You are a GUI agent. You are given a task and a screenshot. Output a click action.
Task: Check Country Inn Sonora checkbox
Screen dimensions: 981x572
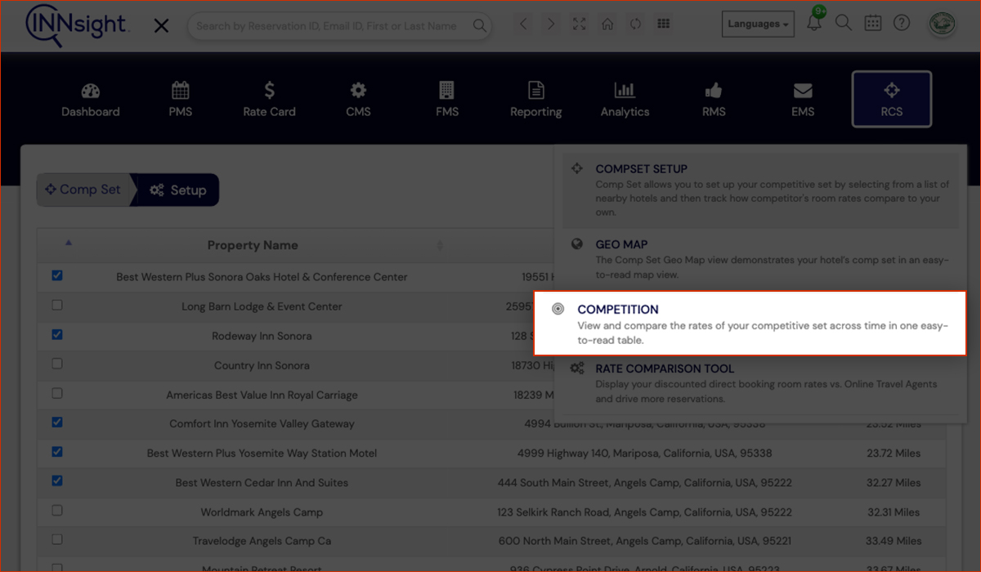tap(57, 364)
